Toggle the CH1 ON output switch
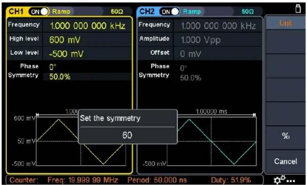 [x=39, y=12]
